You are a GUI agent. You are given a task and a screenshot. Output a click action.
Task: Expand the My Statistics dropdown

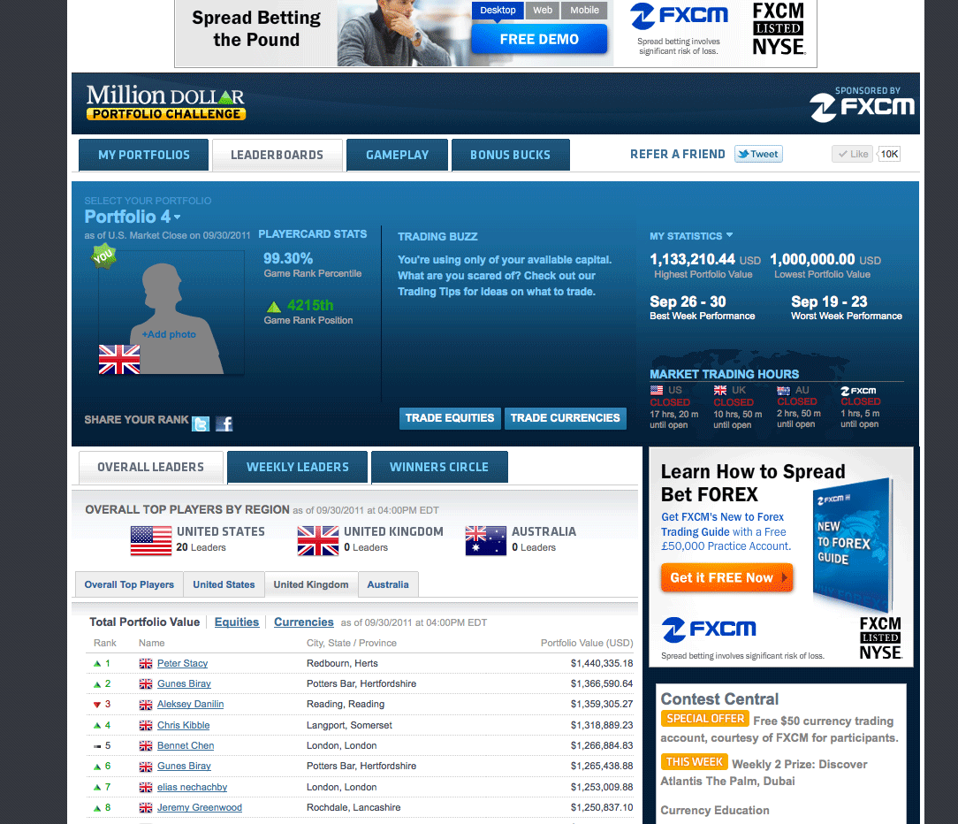[691, 236]
